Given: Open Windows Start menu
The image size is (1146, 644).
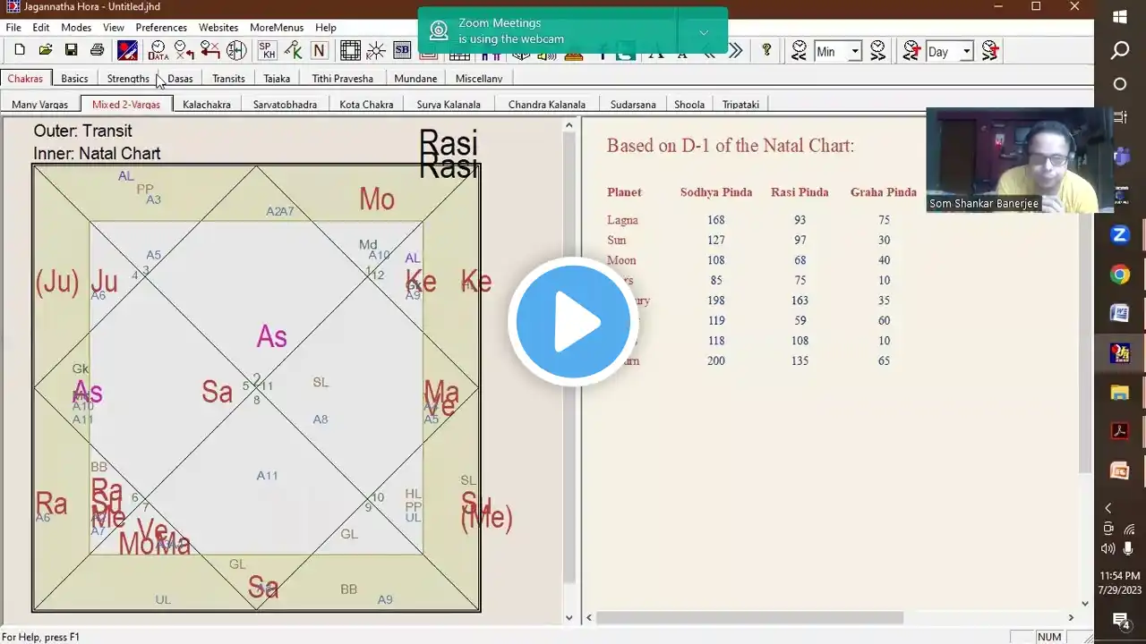Looking at the screenshot, I should [x=1119, y=17].
